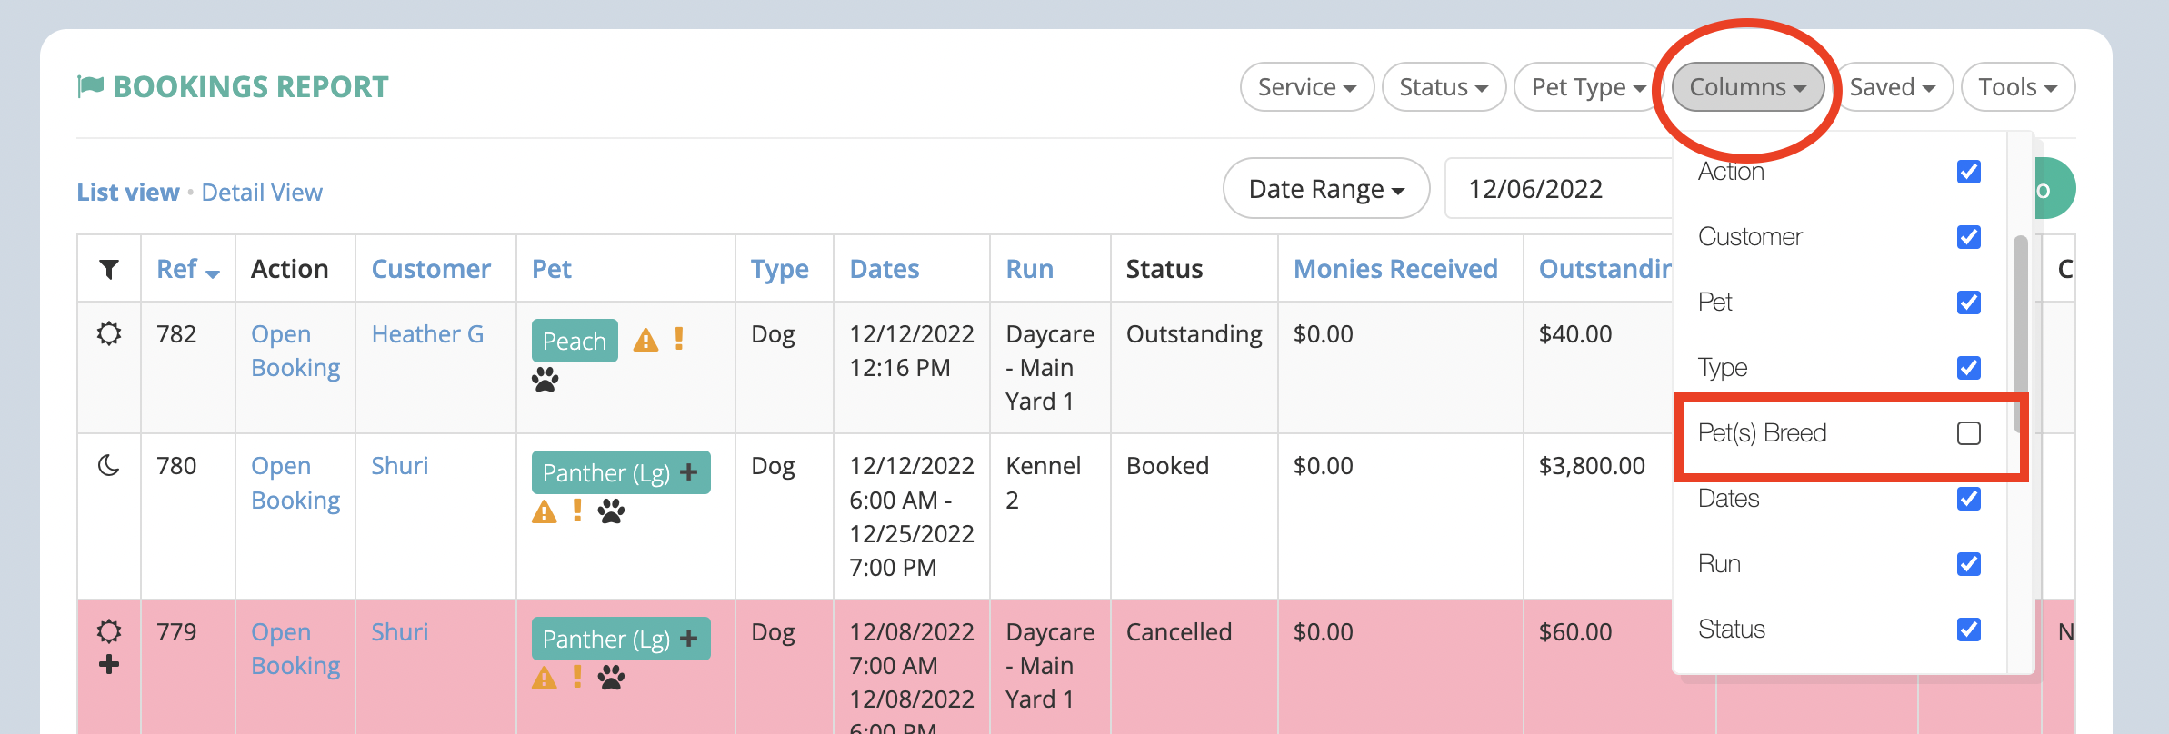Screen dimensions: 2169x734
Task: Sort by Run column header
Action: click(x=1030, y=269)
